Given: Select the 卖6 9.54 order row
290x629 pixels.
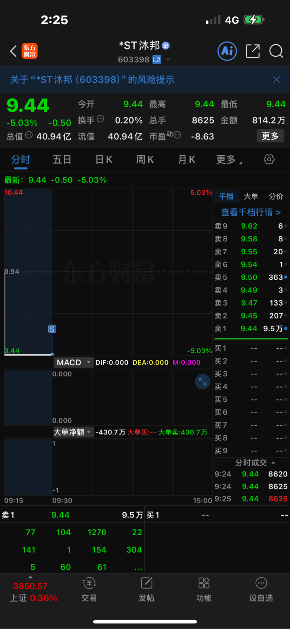Looking at the screenshot, I should 251,264.
